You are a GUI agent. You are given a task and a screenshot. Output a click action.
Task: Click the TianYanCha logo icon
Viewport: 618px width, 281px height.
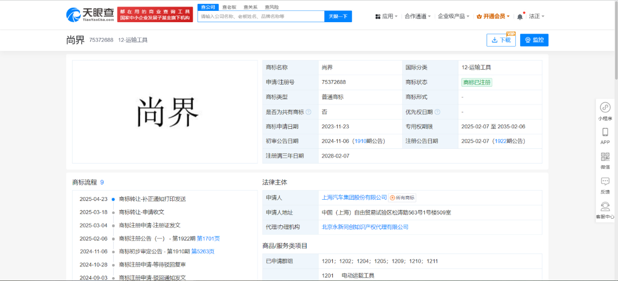(x=73, y=15)
